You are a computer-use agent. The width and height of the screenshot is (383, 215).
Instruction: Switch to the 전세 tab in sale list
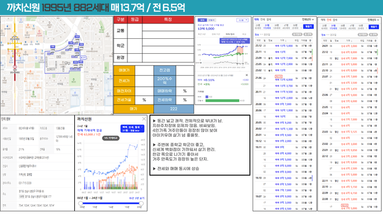point(263,20)
